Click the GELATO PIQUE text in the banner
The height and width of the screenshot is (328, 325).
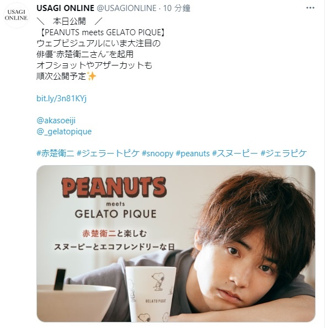115,214
